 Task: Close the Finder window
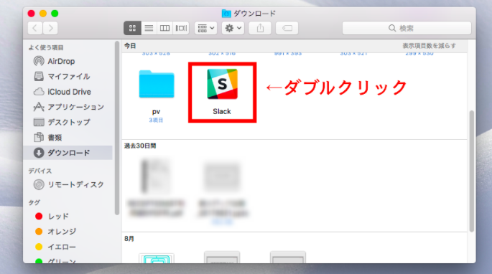(x=31, y=14)
